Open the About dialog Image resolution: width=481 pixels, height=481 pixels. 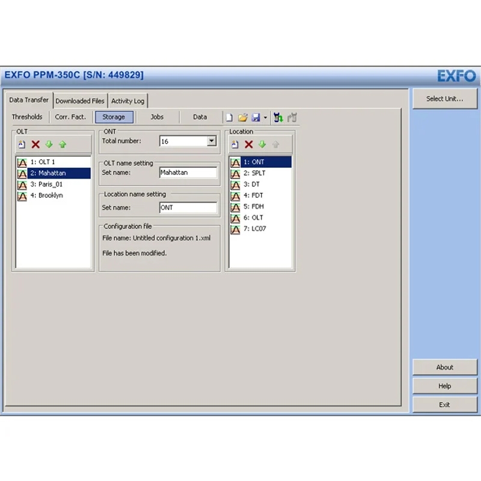tap(445, 367)
